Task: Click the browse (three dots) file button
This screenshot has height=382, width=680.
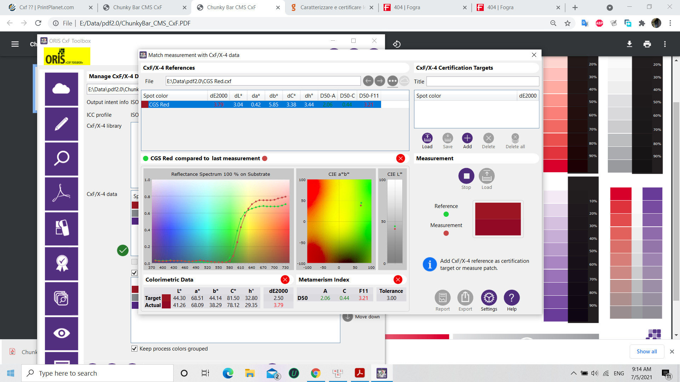Action: click(392, 81)
